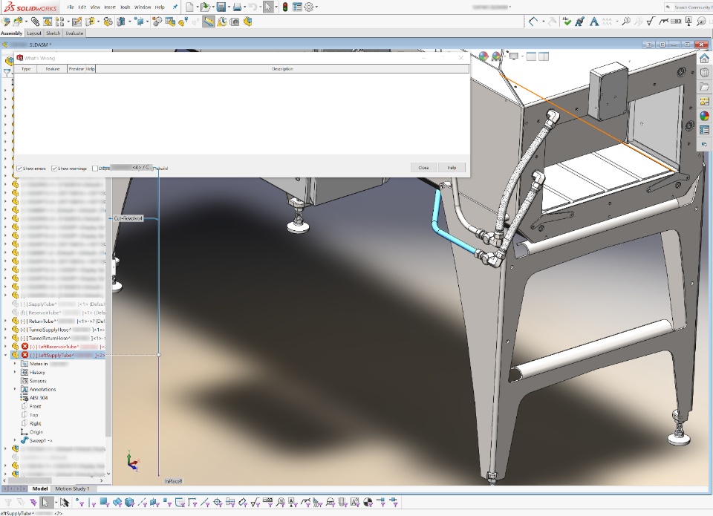Click the Rebuild traffic light icon
The width and height of the screenshot is (713, 516).
pos(285,7)
